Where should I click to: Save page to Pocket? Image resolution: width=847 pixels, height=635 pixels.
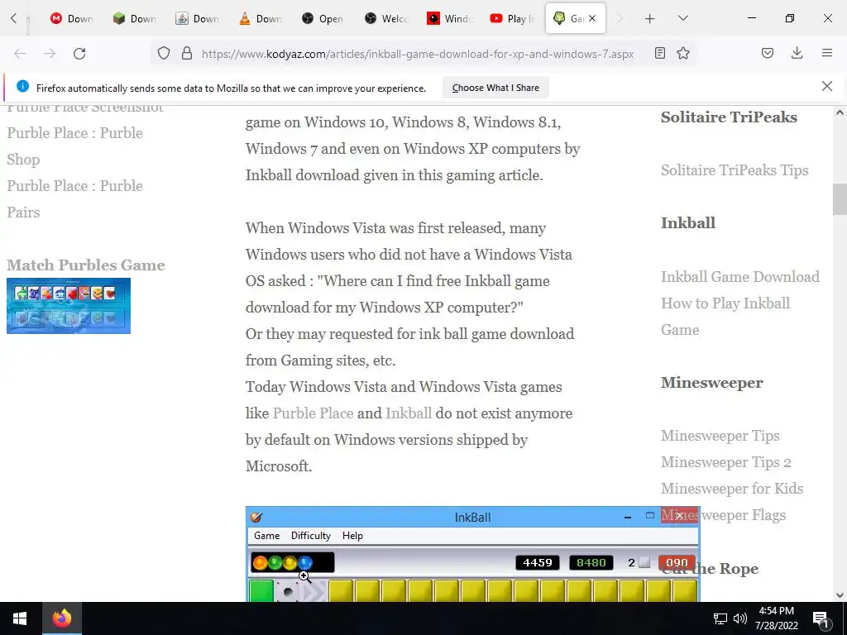[x=768, y=53]
